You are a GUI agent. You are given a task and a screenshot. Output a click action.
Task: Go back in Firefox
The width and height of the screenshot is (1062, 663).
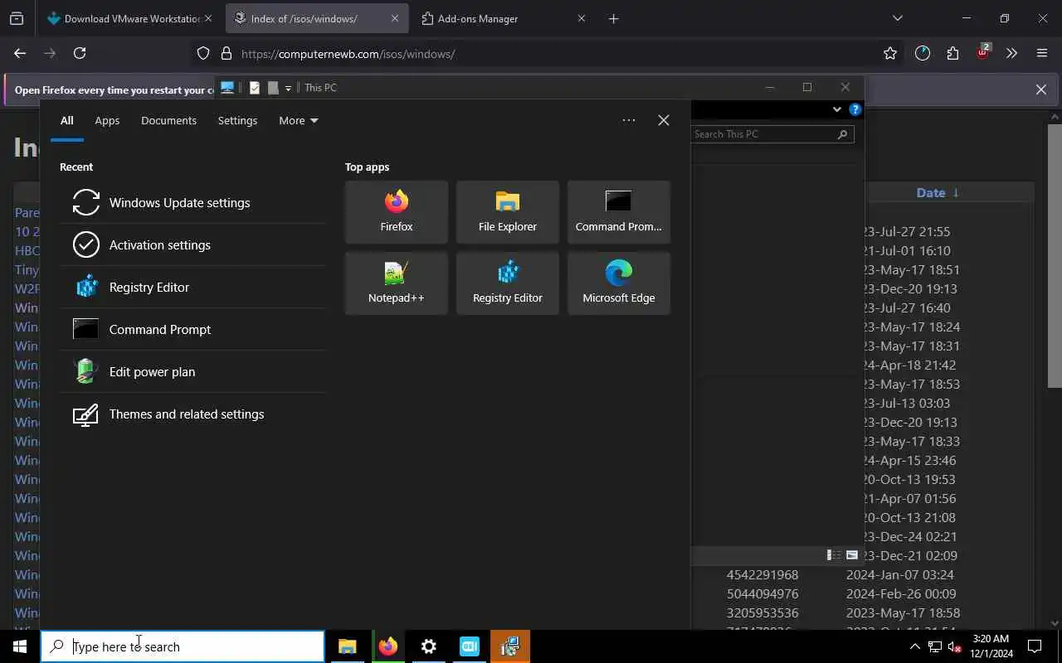tap(20, 53)
